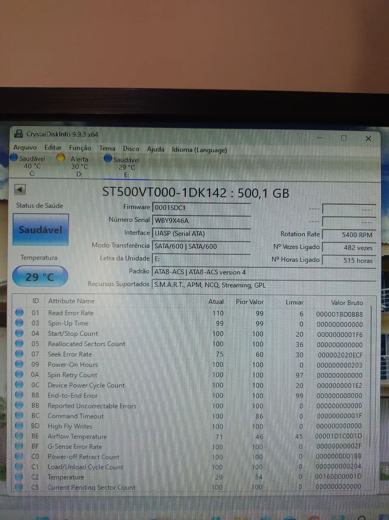Viewport: 389px width, 520px height.
Task: Click raw value 00001D1C001D
Action: 339,436
